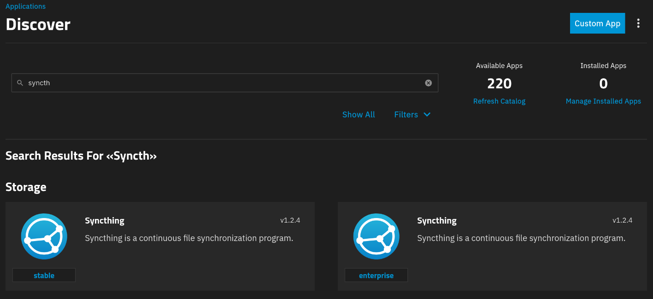Click the enterprise Syncthing description text
The height and width of the screenshot is (299, 653).
coord(521,238)
